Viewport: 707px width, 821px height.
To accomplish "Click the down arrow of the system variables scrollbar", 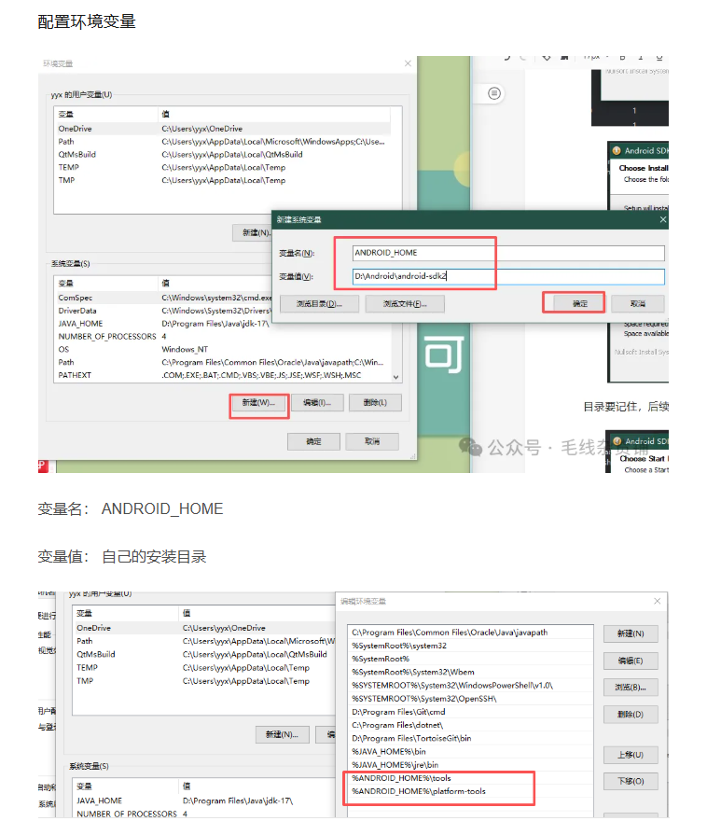I will point(395,377).
